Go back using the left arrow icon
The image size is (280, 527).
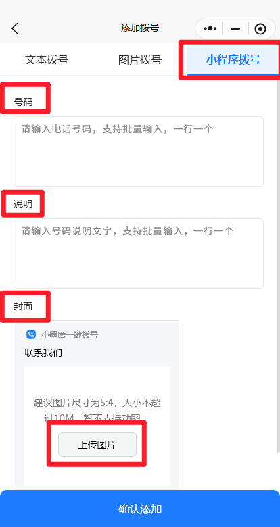(x=15, y=28)
